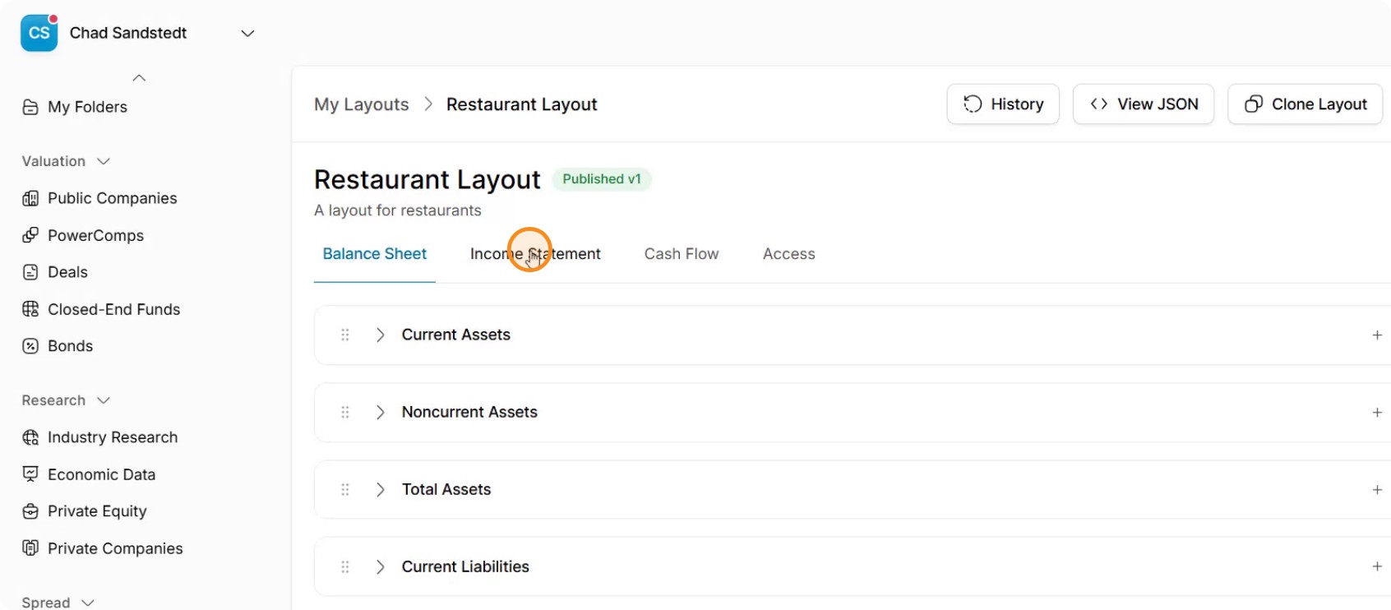Expand the Current Assets section
This screenshot has width=1391, height=610.
[x=380, y=335]
